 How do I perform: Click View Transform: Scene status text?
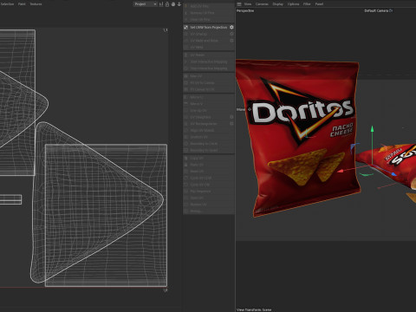(254, 309)
